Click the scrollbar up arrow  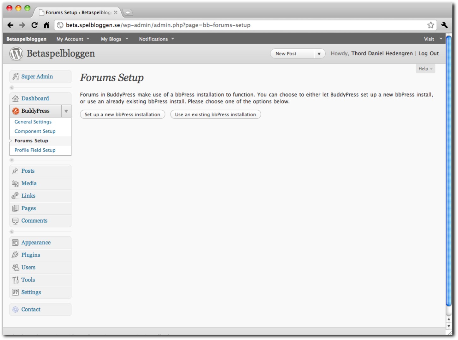click(x=449, y=319)
